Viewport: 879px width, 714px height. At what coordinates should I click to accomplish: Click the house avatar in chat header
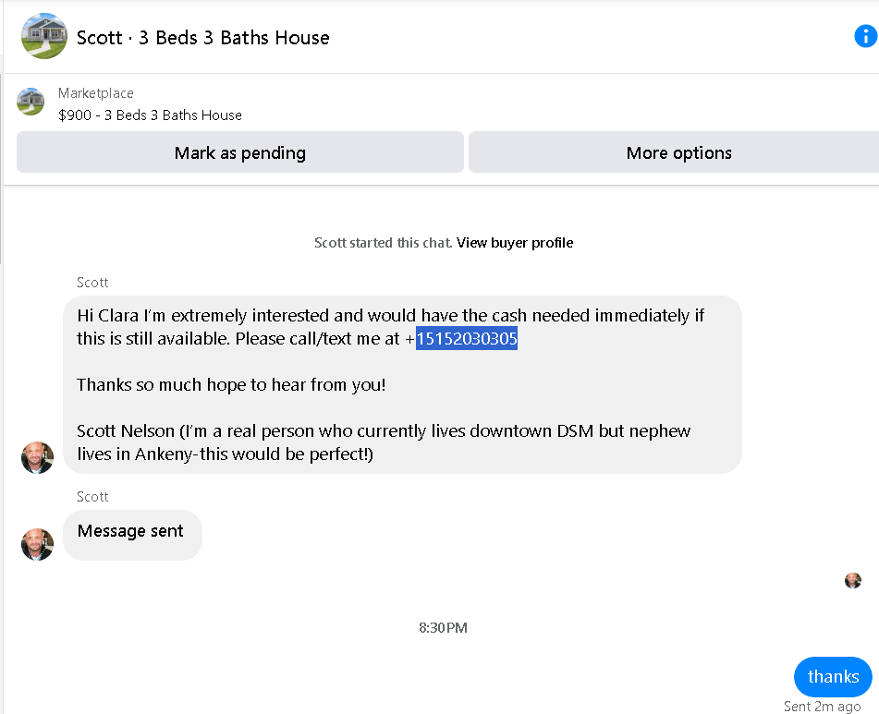(43, 37)
